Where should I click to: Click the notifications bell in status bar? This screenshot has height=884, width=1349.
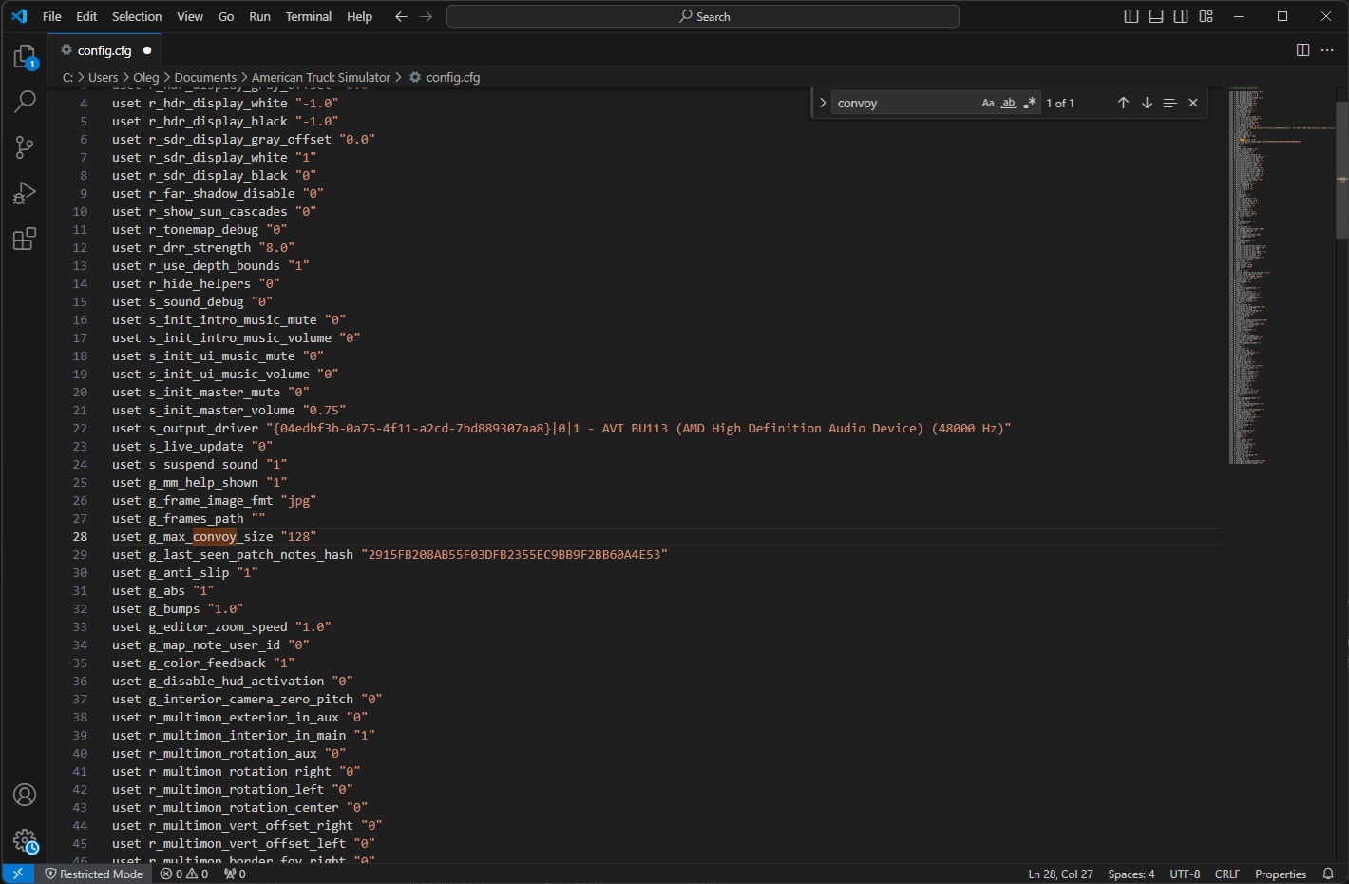pyautogui.click(x=1328, y=874)
